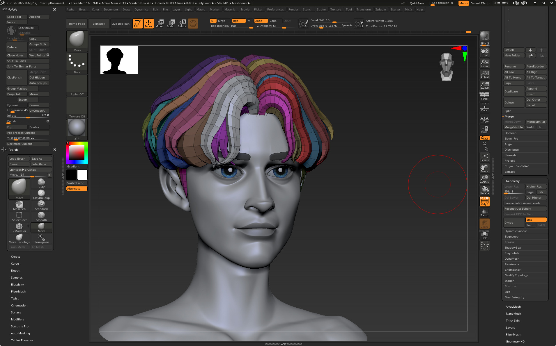The image size is (556, 346).
Task: Open the current Move brush picker
Action: (77, 41)
